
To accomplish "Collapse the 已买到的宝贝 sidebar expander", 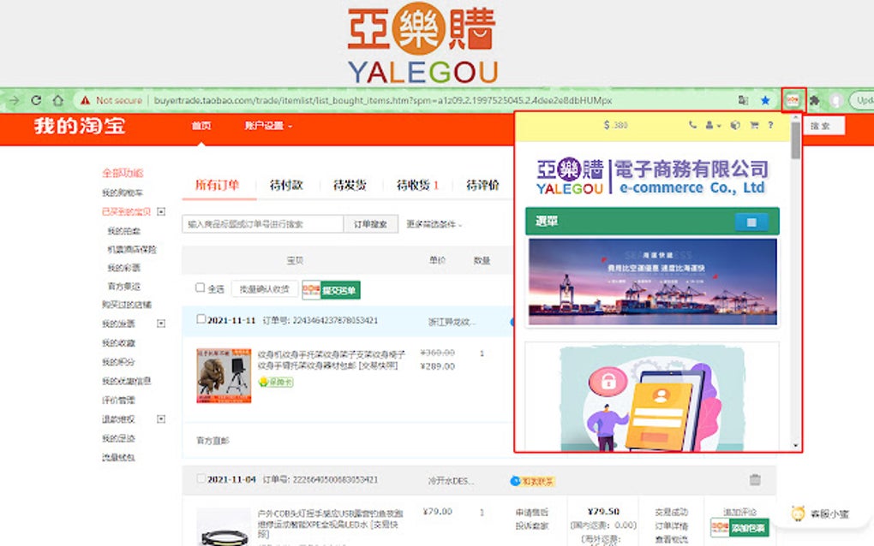I will point(161,211).
